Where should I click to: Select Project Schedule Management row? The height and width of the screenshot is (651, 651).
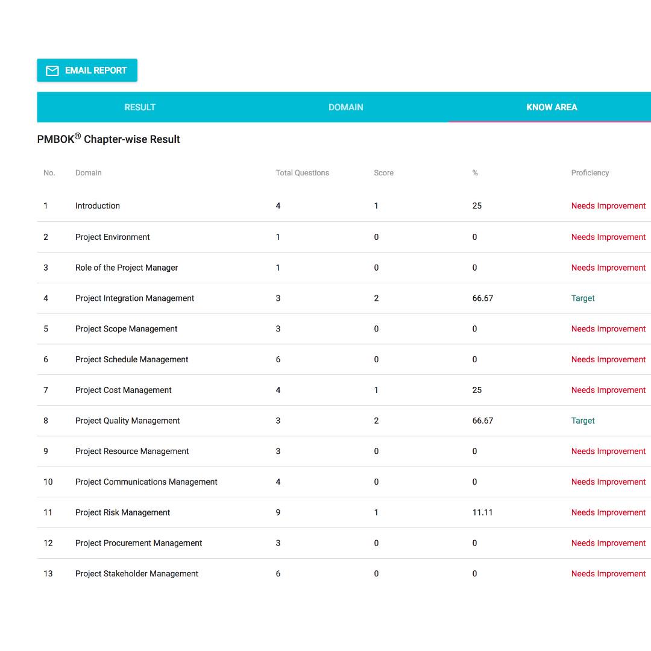131,360
